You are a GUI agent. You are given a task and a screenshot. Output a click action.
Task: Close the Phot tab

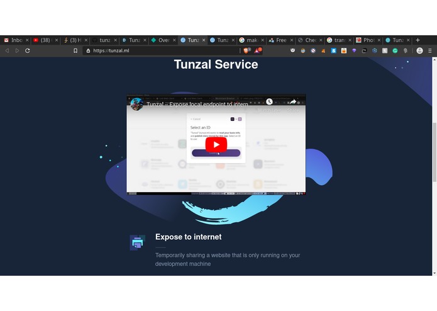point(379,40)
